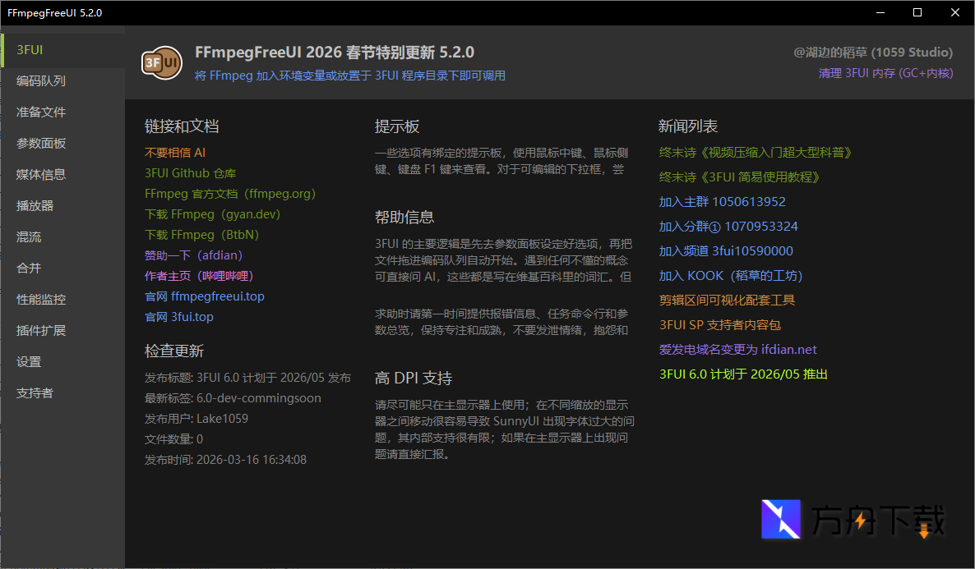This screenshot has height=569, width=975.
Task: Open 剪辑区间可视化配套工具 link
Action: tap(728, 300)
